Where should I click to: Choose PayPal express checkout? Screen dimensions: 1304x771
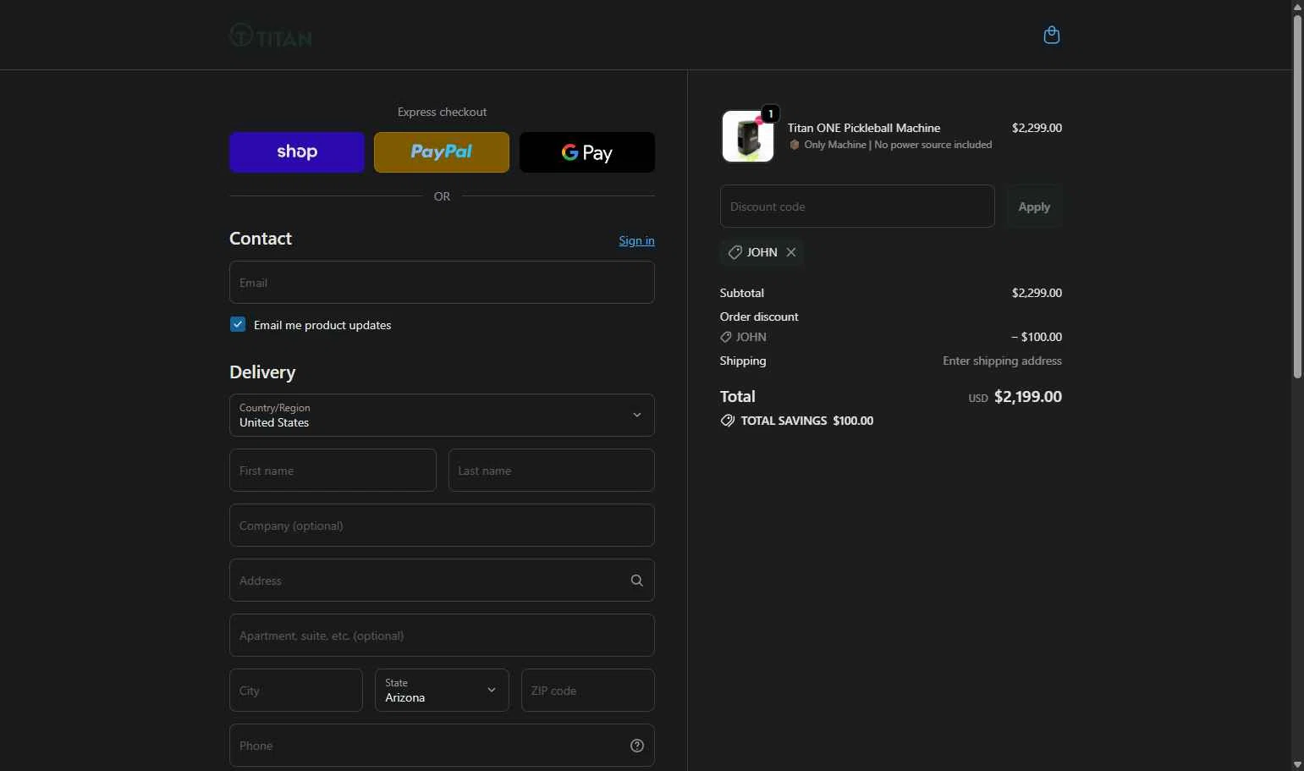pos(442,152)
